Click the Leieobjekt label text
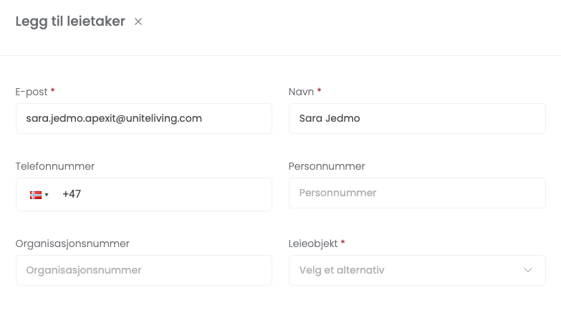The height and width of the screenshot is (328, 561). pyautogui.click(x=313, y=243)
